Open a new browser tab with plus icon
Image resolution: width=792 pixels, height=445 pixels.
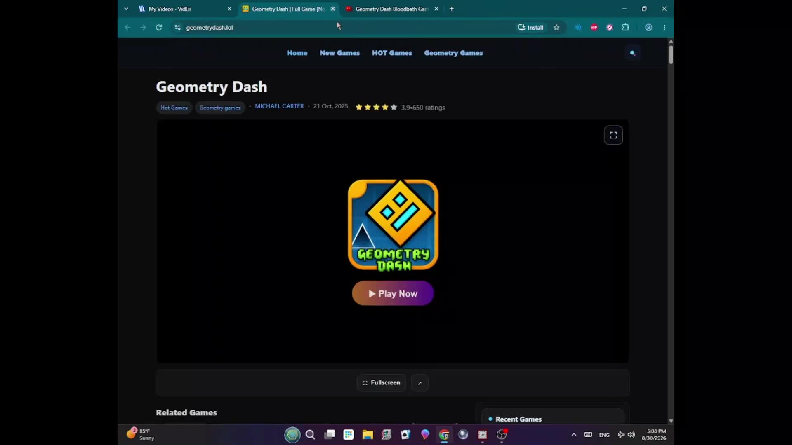[x=452, y=9]
